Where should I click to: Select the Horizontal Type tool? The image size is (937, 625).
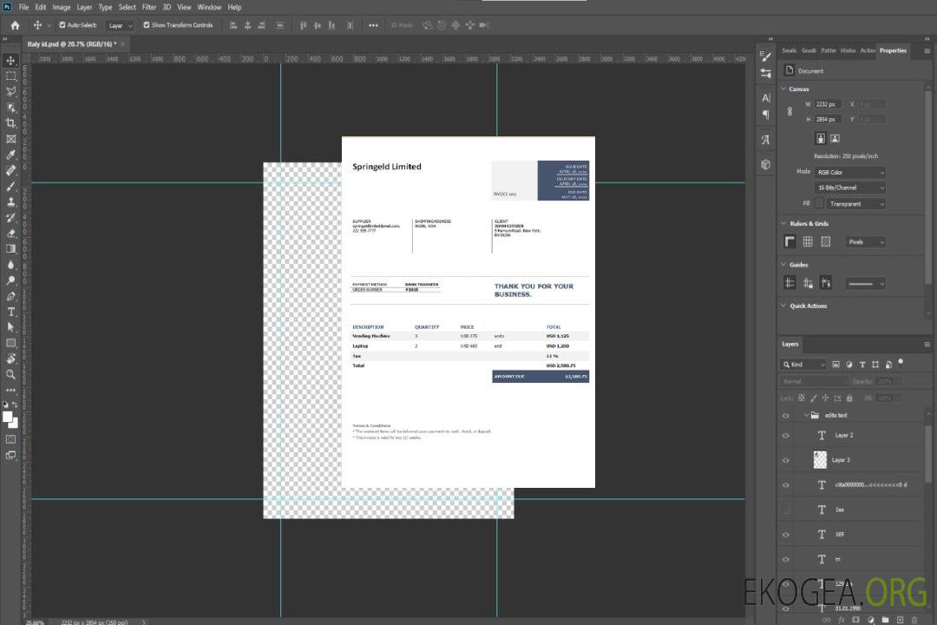click(10, 312)
